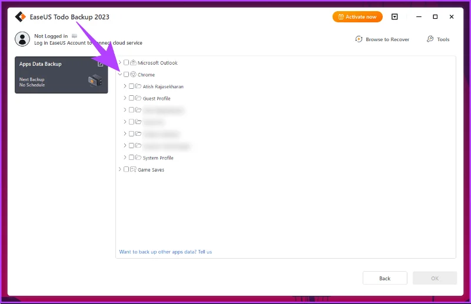Expand the Guest Profile node
Viewport: 471px width, 304px height.
pos(125,98)
